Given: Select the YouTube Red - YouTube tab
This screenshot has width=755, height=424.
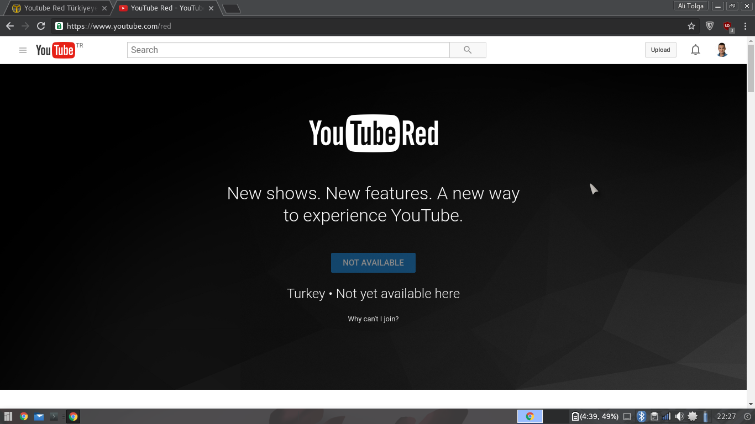Looking at the screenshot, I should coord(166,8).
